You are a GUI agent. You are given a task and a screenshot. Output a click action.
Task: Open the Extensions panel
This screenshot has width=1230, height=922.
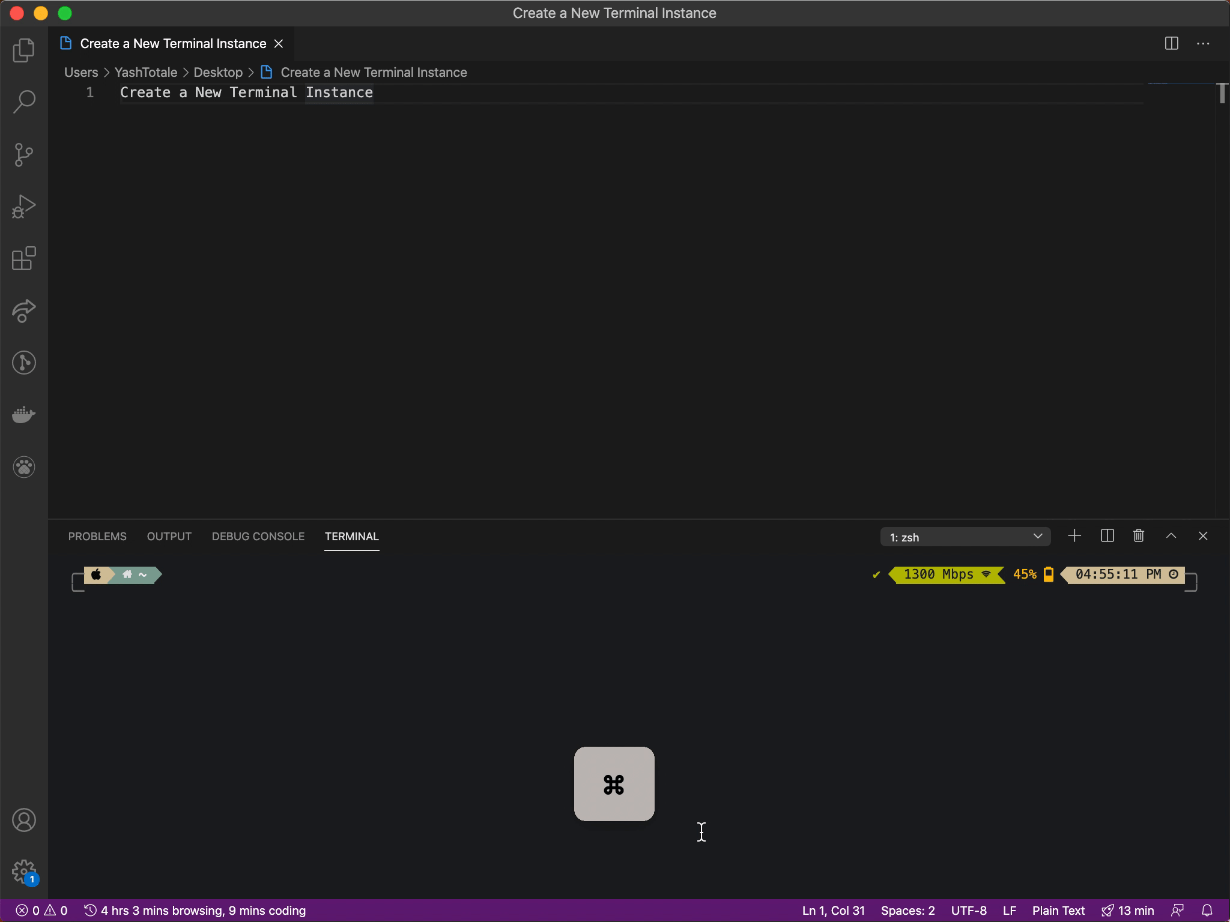[23, 259]
